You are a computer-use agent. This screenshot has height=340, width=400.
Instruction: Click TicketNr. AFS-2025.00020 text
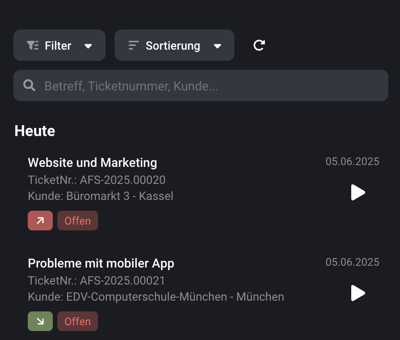point(97,180)
